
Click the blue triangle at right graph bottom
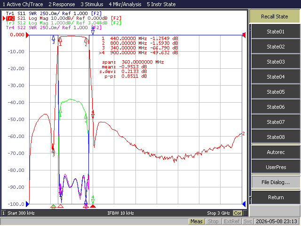tap(244, 204)
